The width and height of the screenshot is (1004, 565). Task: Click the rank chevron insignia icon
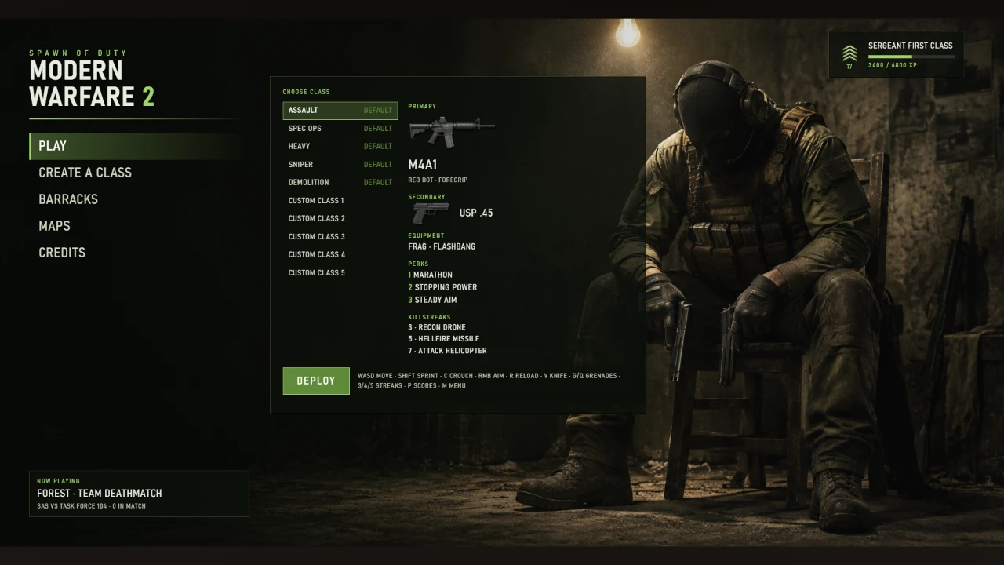tap(849, 53)
